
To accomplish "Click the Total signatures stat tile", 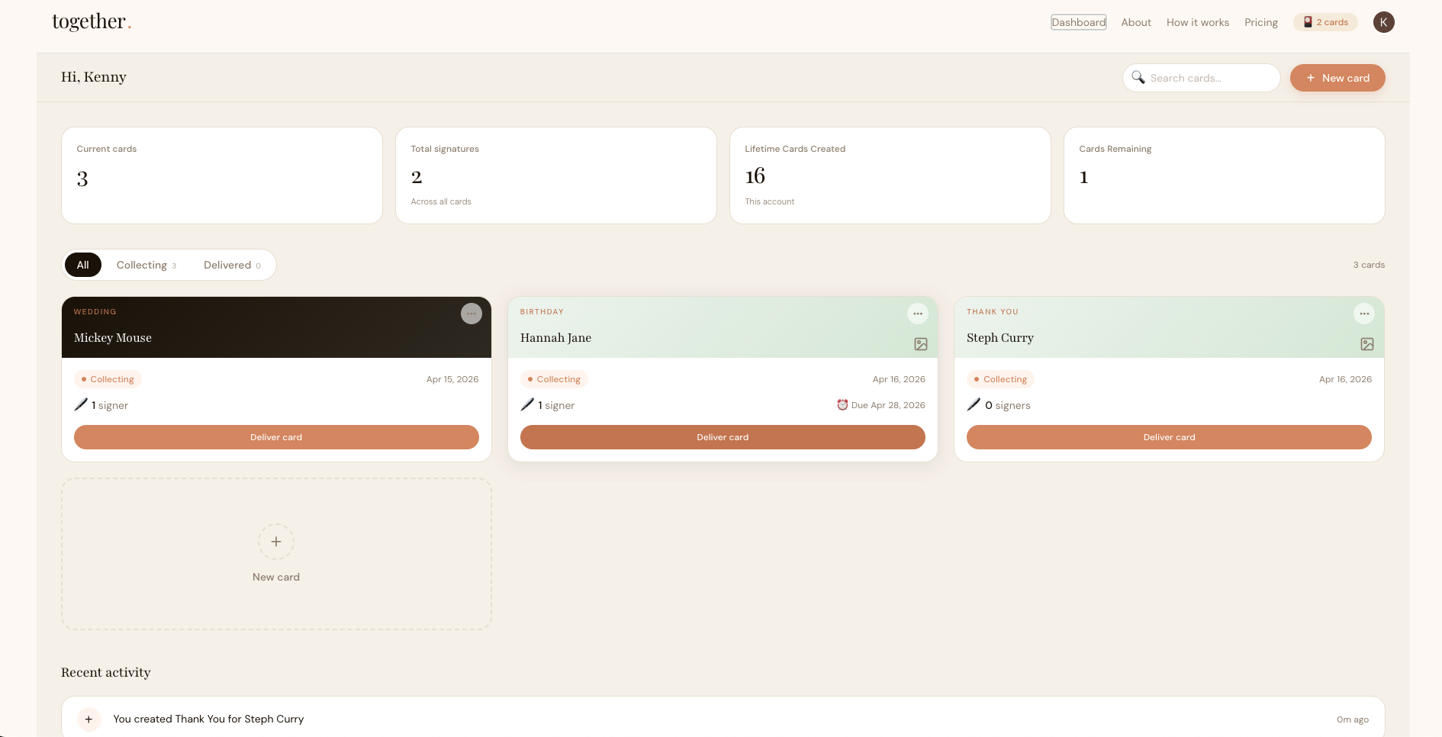I will [x=556, y=175].
